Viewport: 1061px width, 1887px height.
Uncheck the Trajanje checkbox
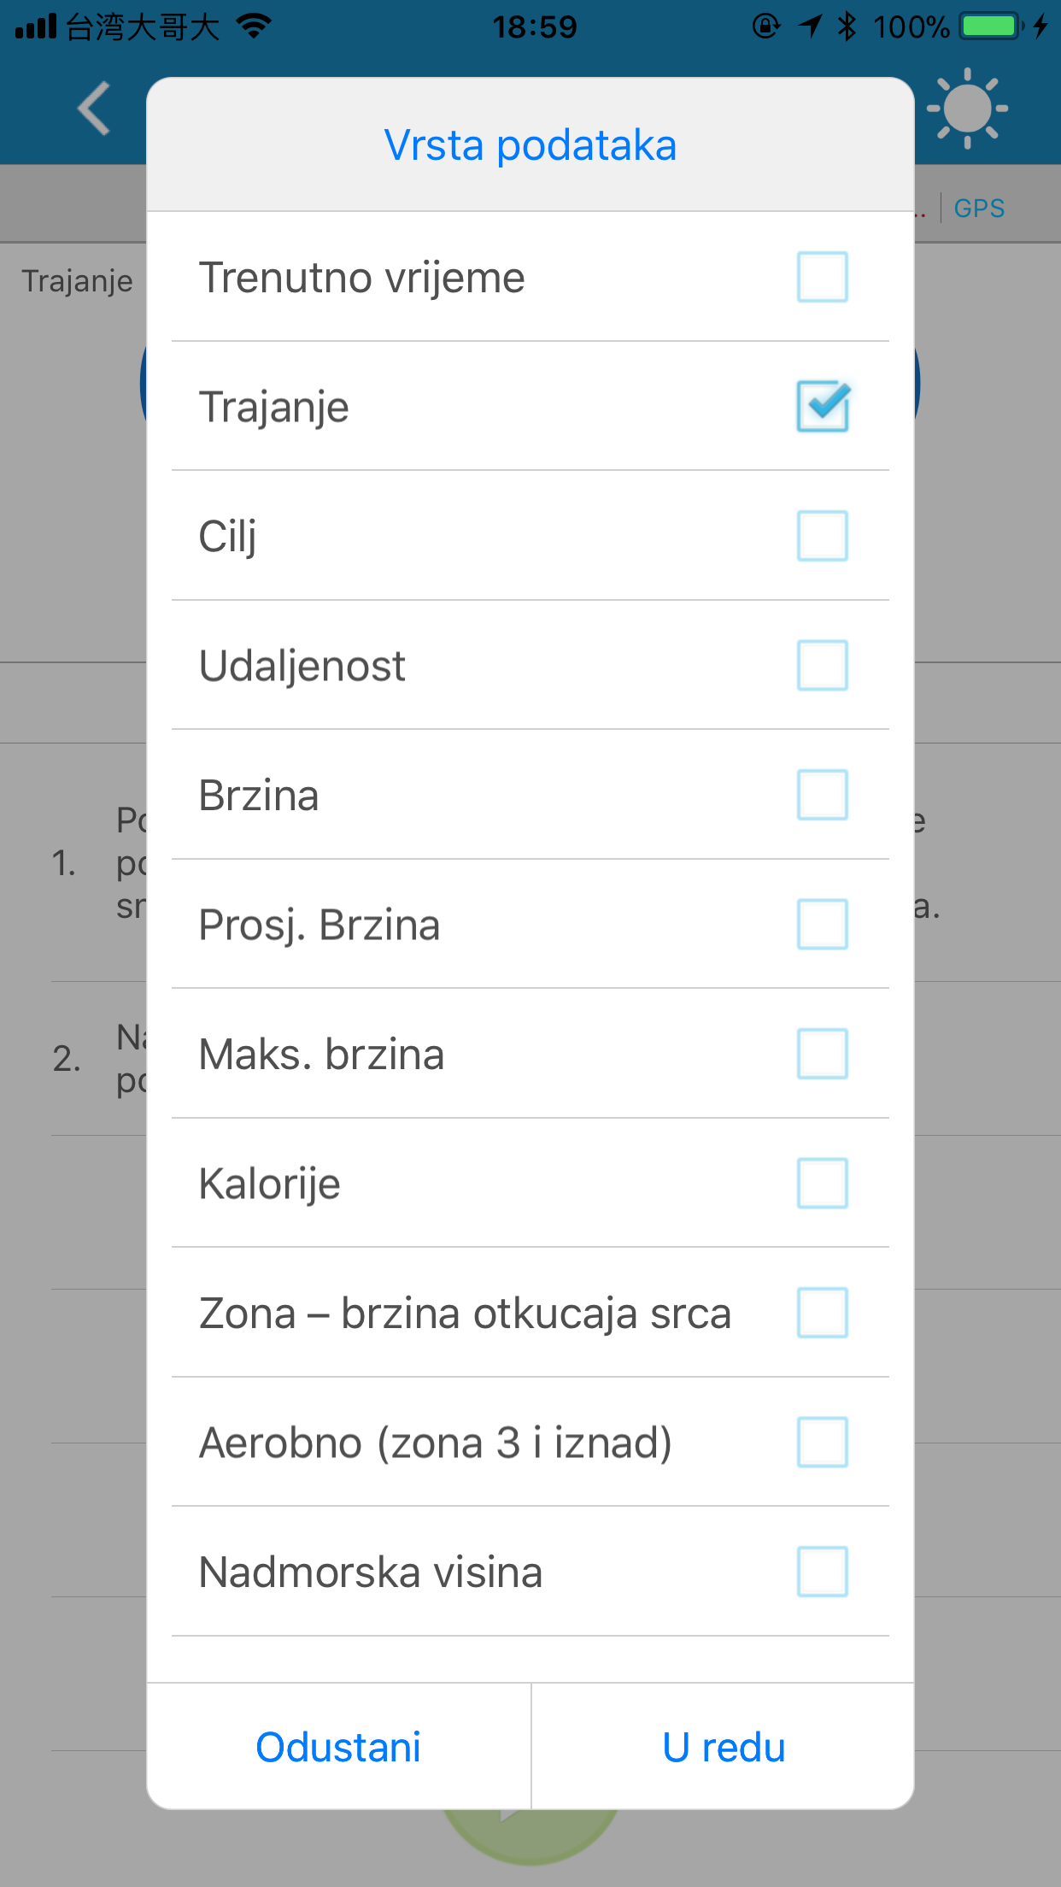[x=822, y=406]
